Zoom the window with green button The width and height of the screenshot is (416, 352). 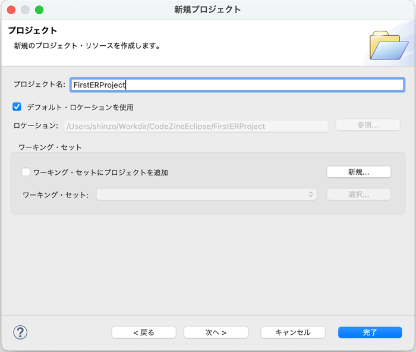39,10
